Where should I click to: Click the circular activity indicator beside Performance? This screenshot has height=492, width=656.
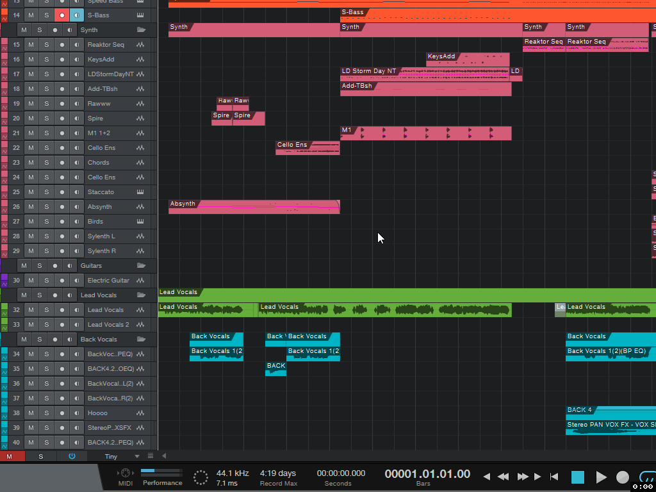[x=201, y=477]
